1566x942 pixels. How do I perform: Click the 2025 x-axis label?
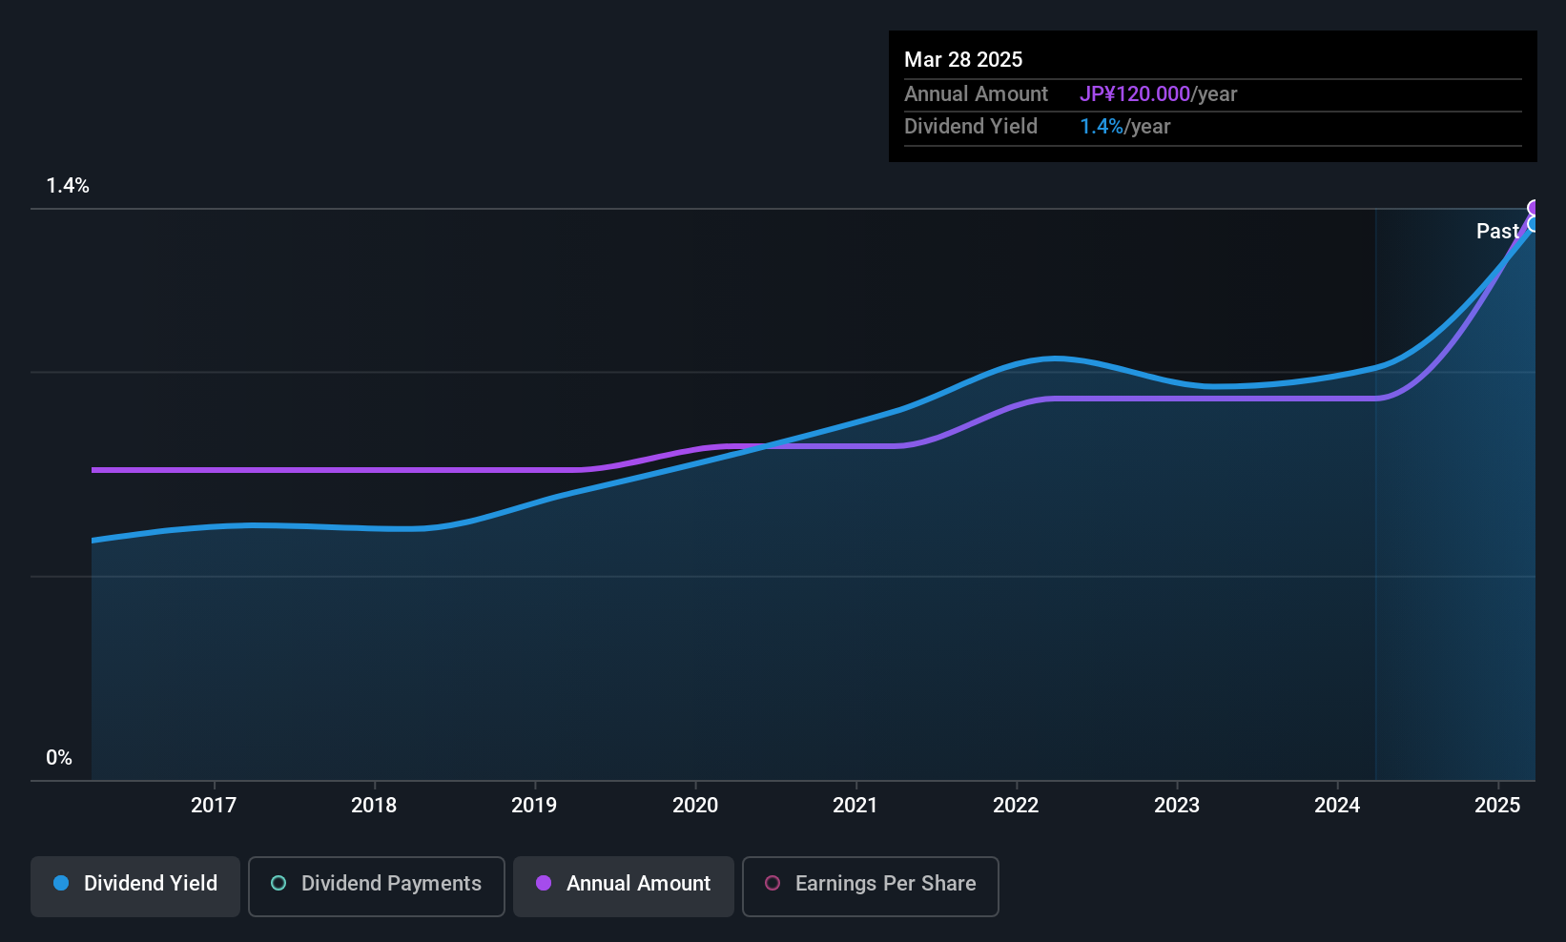tap(1497, 806)
